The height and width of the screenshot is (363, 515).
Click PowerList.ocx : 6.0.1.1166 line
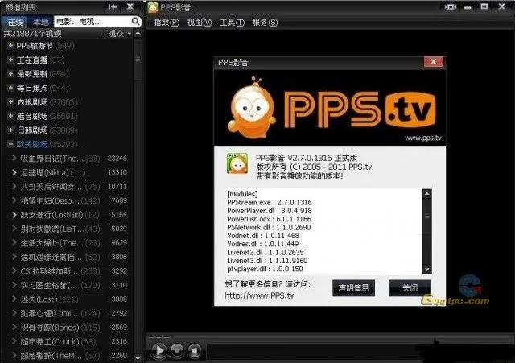(269, 219)
